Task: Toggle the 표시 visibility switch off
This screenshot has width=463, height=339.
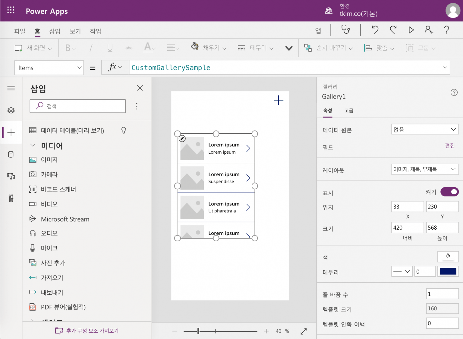Action: 449,192
